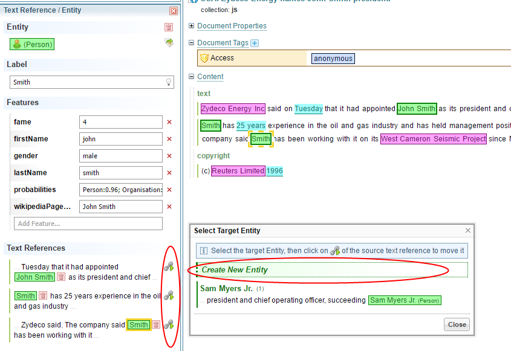Viewport: 511px width, 351px height.
Task: Click move icon for 'John Smith' reference
Action: click(169, 267)
